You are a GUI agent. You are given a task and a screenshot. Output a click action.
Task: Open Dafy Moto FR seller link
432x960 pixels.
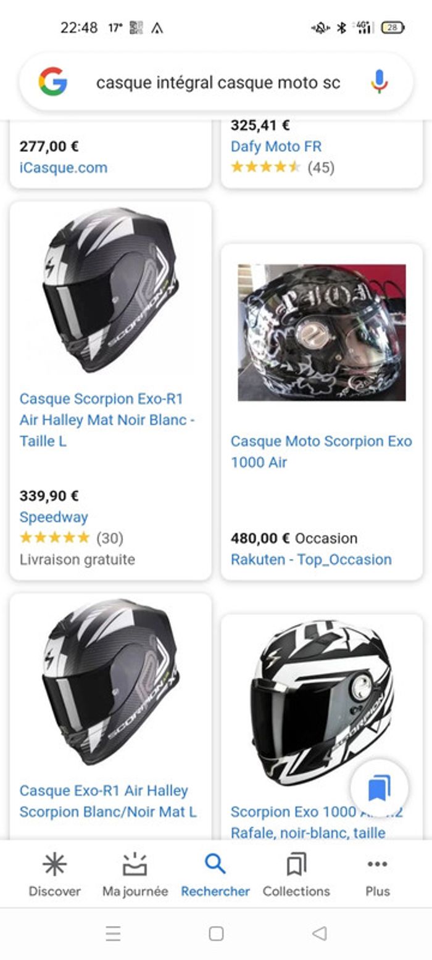(x=276, y=147)
